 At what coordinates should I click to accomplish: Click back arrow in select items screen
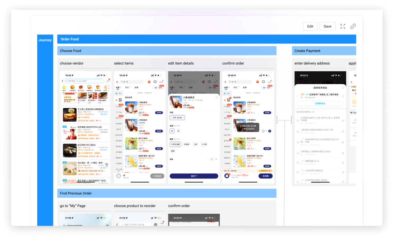(x=117, y=82)
